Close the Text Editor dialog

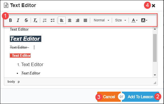pos(153,6)
